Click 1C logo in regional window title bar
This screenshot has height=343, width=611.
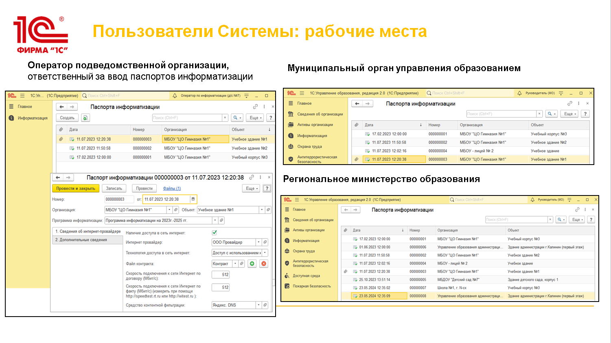point(288,200)
